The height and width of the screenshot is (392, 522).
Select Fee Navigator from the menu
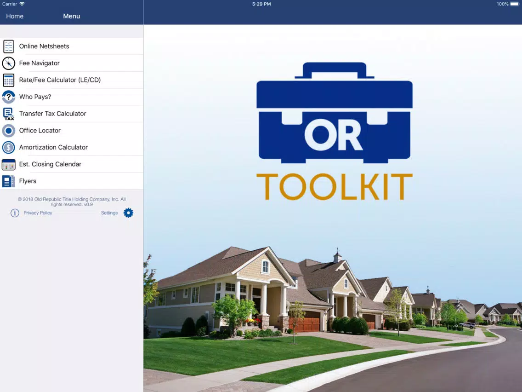point(72,63)
